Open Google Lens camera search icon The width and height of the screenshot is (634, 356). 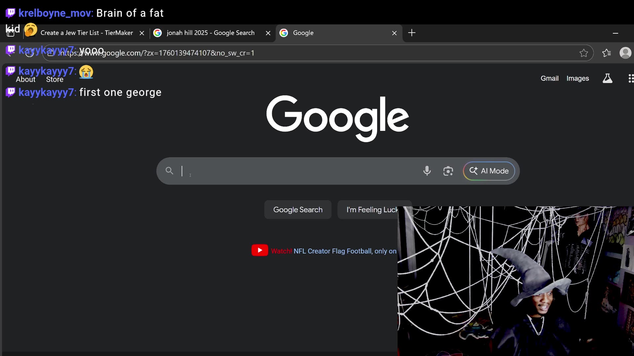448,171
